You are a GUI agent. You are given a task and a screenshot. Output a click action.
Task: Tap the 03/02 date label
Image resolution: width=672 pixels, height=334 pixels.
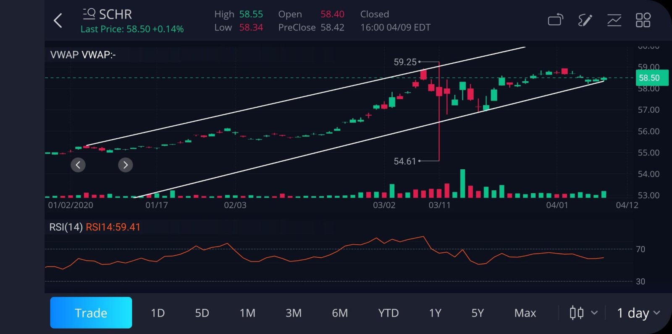click(x=384, y=205)
